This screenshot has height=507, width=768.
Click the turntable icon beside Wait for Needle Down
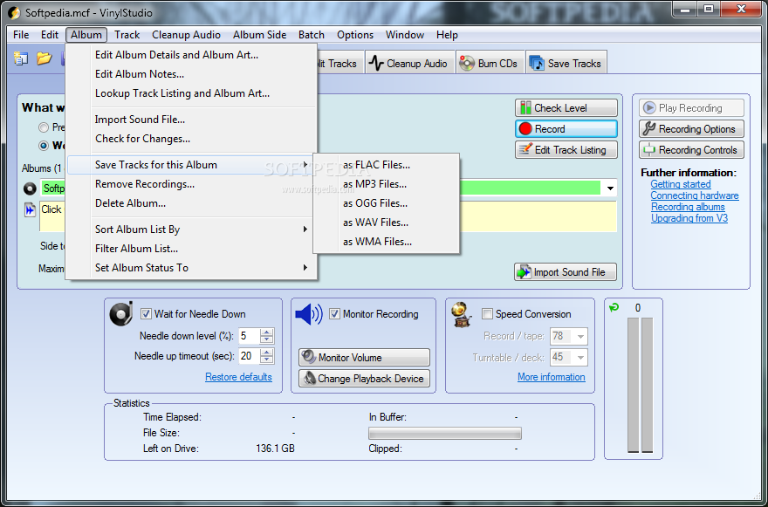(x=121, y=314)
